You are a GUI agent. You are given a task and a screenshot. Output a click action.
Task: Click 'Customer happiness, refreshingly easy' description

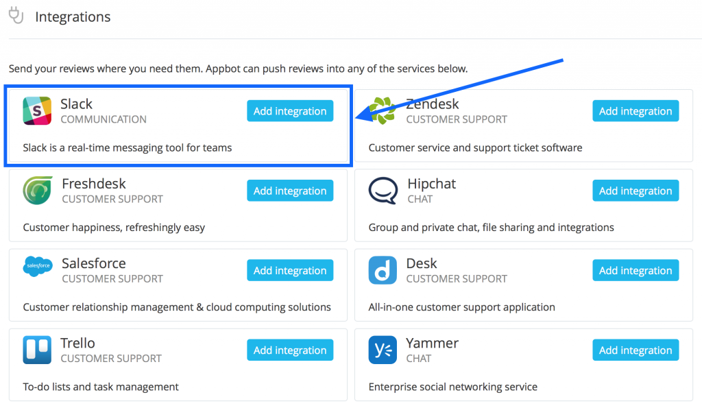(114, 228)
